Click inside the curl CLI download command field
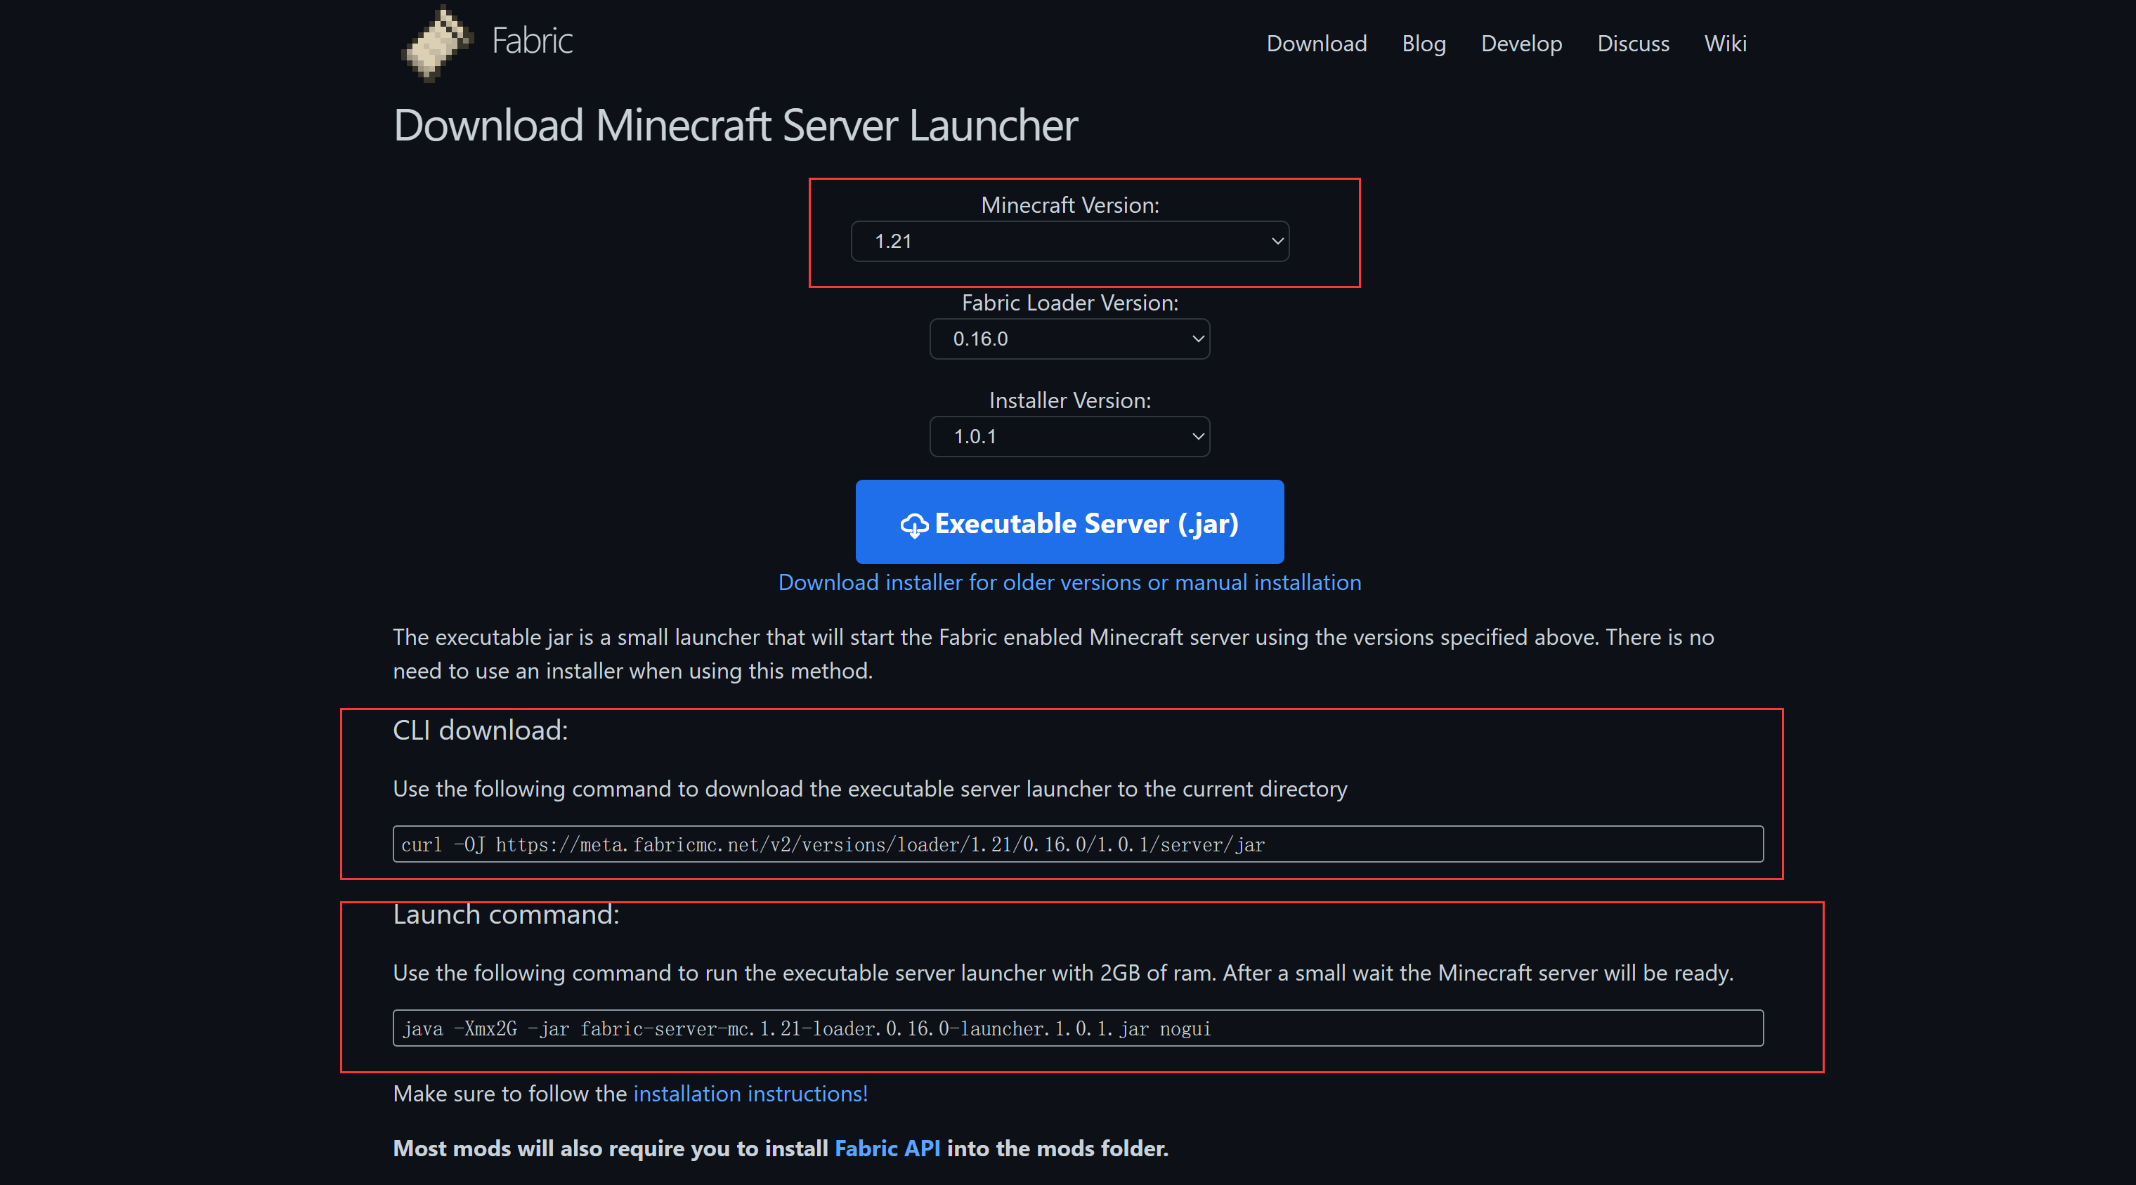 click(1077, 844)
